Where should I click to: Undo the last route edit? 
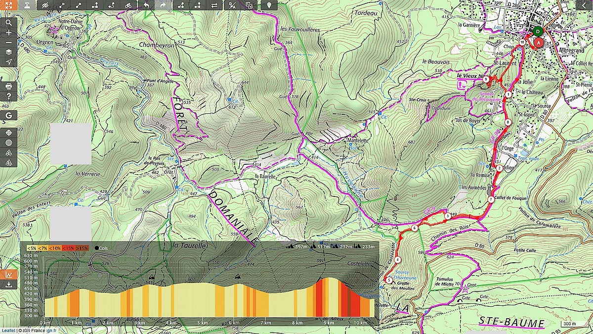coord(146,5)
